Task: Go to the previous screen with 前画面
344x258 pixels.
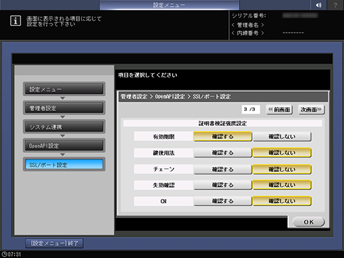Action: (279, 110)
